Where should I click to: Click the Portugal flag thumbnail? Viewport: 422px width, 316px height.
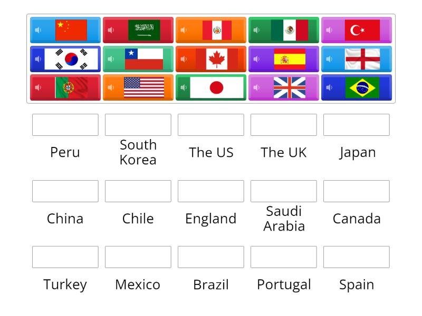click(71, 87)
